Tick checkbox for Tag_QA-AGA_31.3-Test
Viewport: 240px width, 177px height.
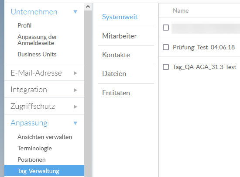(166, 67)
